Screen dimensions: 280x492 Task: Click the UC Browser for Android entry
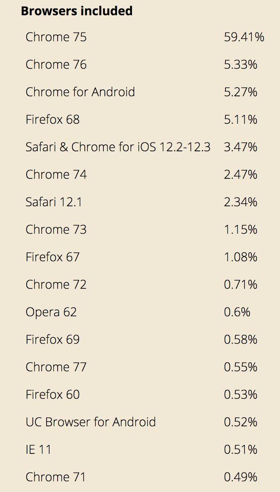(90, 421)
